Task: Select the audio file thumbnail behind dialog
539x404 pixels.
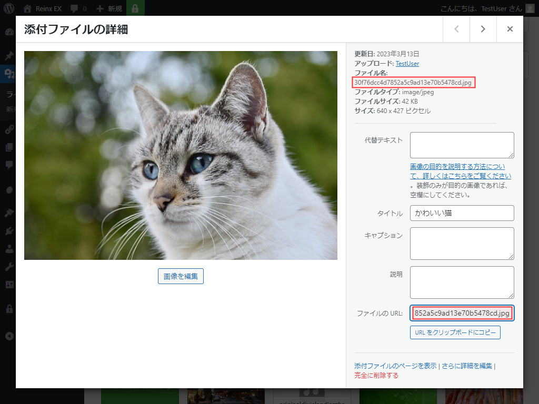Action: 312,396
